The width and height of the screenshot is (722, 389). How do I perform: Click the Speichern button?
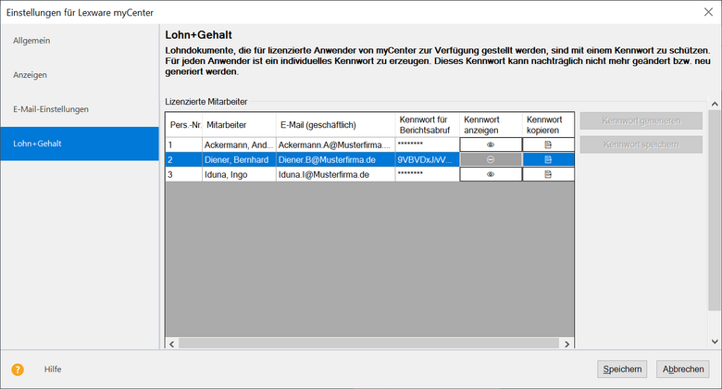tap(622, 369)
